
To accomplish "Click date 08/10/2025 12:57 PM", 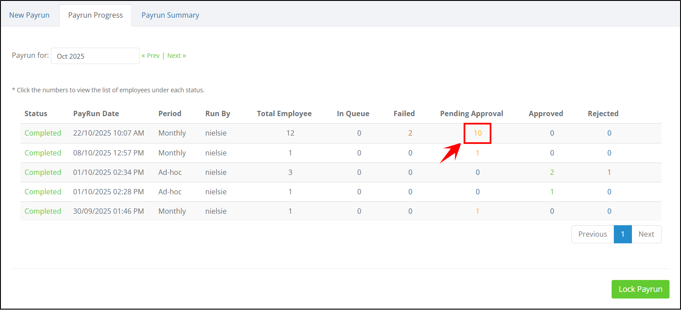I will (109, 153).
